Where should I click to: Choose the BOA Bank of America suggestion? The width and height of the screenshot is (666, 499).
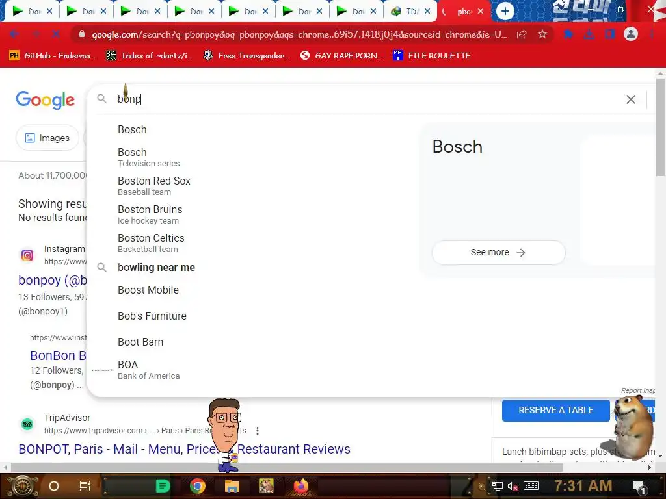pos(149,370)
